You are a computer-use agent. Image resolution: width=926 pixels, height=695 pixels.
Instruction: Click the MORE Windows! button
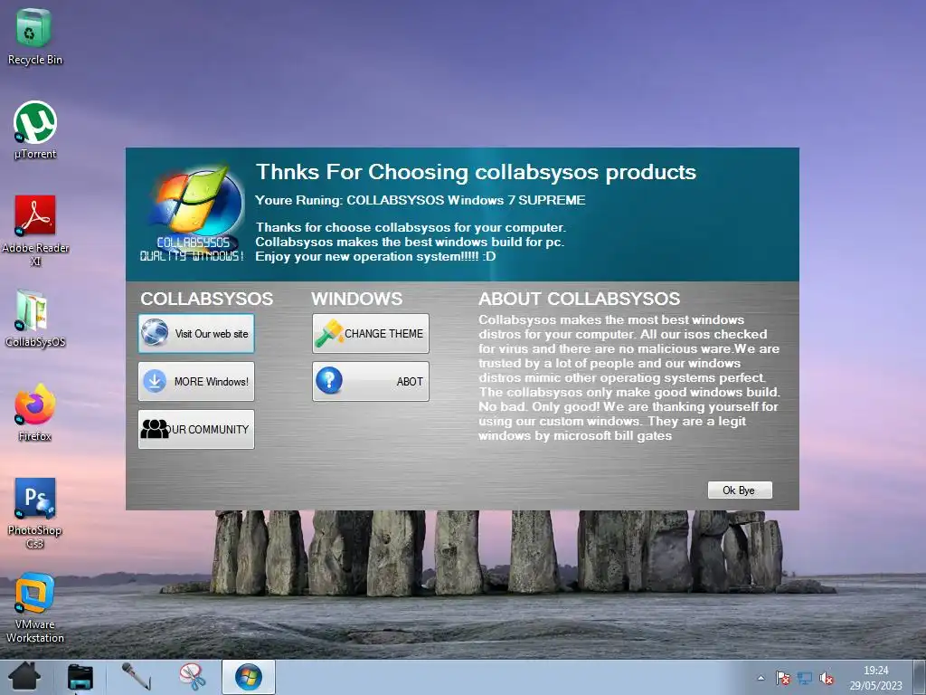(196, 382)
